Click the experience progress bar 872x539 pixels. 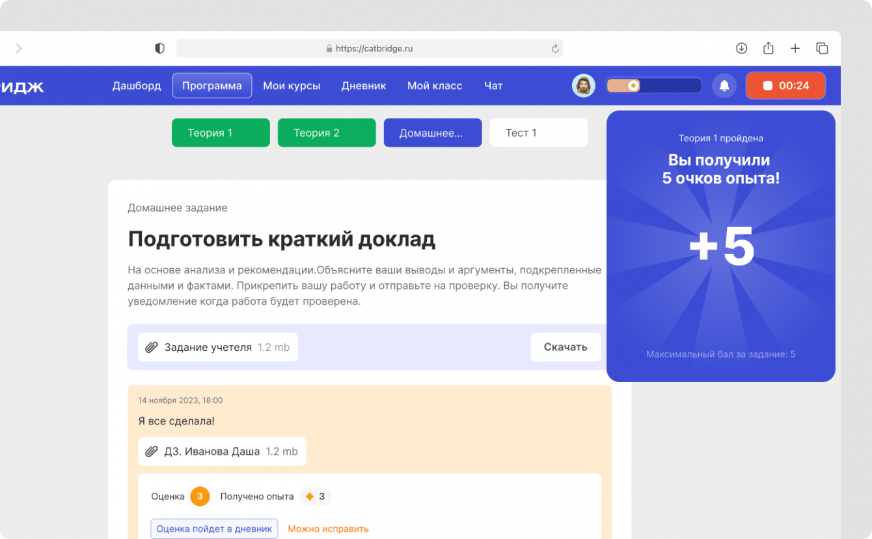(654, 85)
